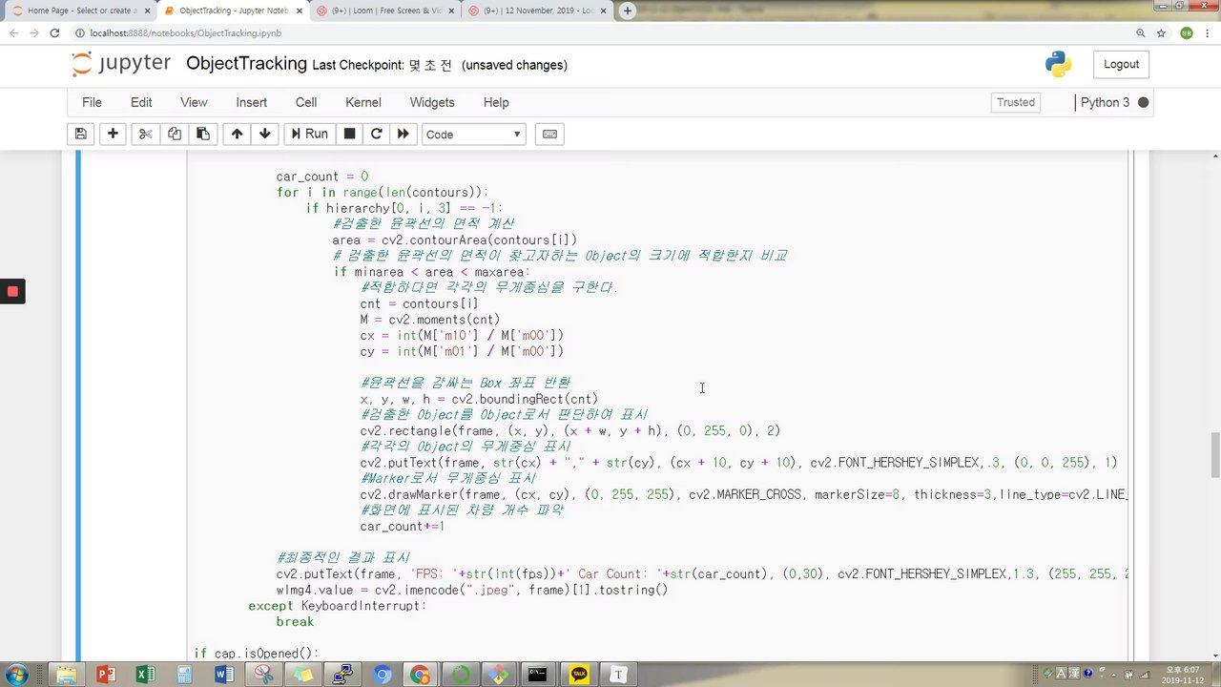Click the Trusted notebook button
This screenshot has height=687, width=1221.
tap(1016, 103)
